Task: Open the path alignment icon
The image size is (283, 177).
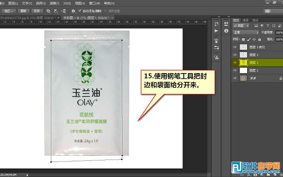Action: pos(56,11)
